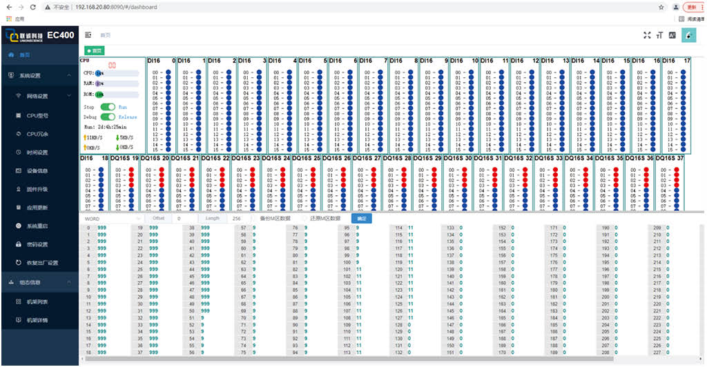This screenshot has width=707, height=367.
Task: Open the font size icon in header
Action: pos(659,35)
